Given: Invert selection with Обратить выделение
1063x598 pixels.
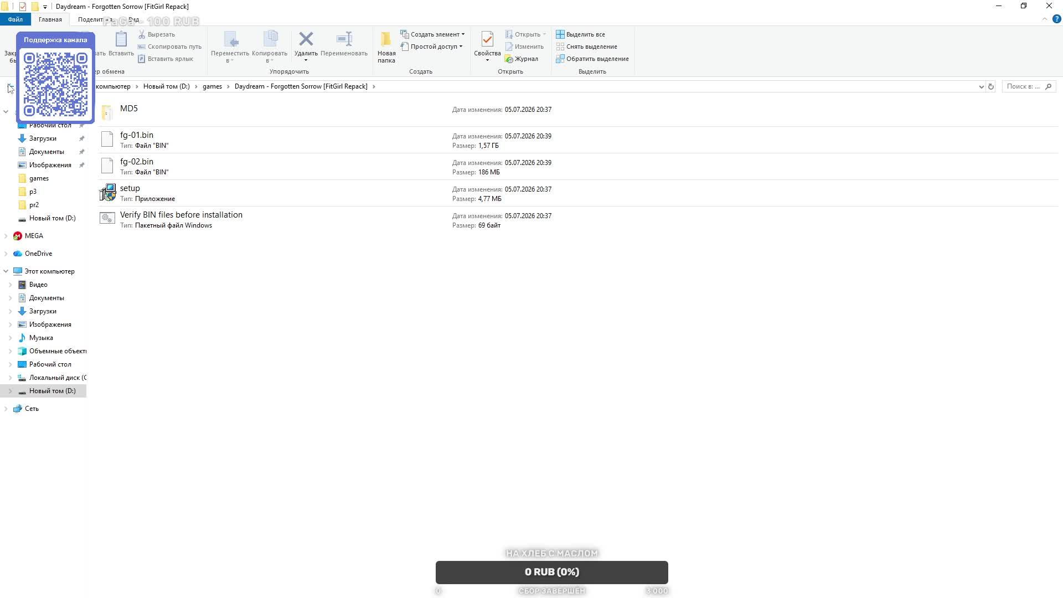Looking at the screenshot, I should pos(592,59).
